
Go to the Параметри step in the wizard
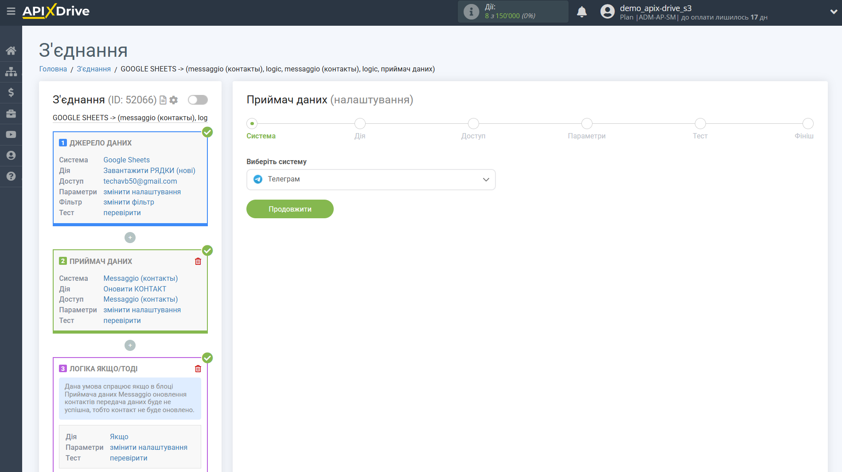(x=587, y=124)
